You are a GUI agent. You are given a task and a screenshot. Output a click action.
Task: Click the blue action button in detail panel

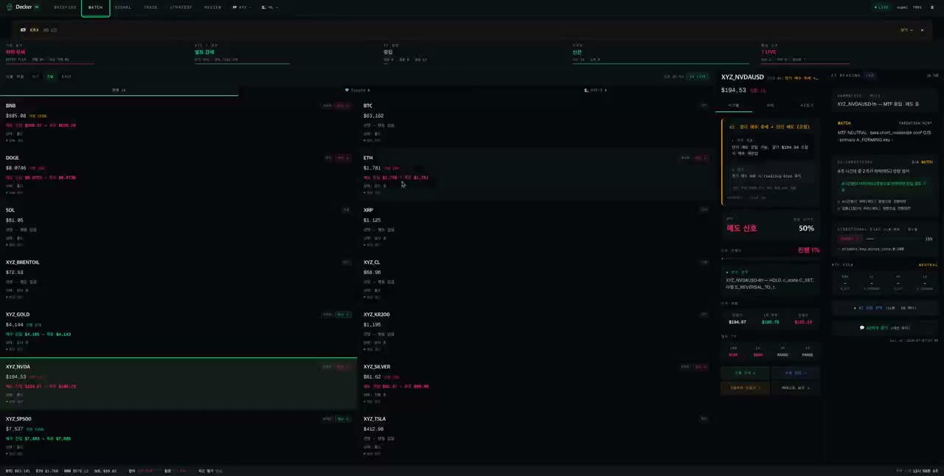796,373
